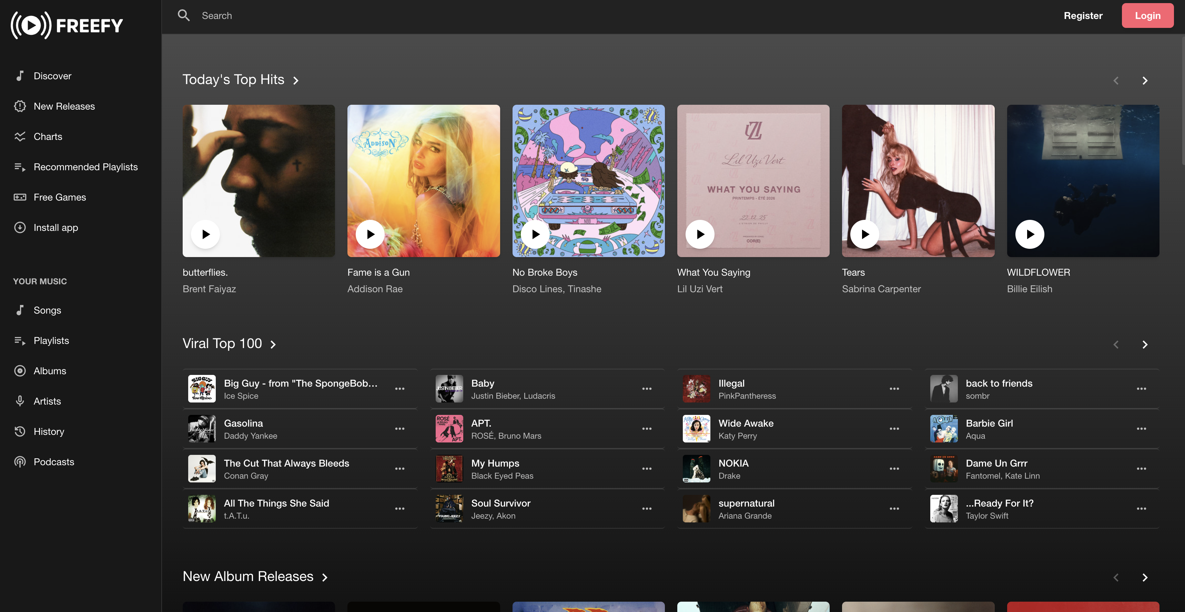Screen dimensions: 1185x612
Task: Open more options for Gasolina
Action: [x=400, y=429]
